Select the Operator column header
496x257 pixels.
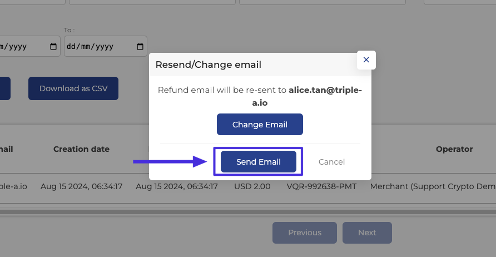454,149
